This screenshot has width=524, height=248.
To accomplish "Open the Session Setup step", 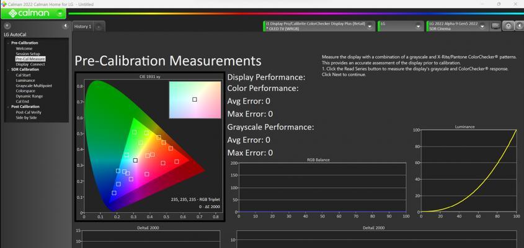I will tap(28, 54).
